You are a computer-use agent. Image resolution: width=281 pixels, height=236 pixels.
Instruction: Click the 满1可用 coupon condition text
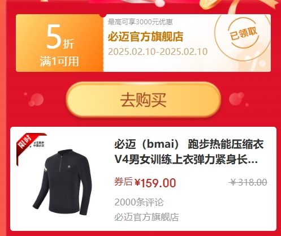coord(59,61)
